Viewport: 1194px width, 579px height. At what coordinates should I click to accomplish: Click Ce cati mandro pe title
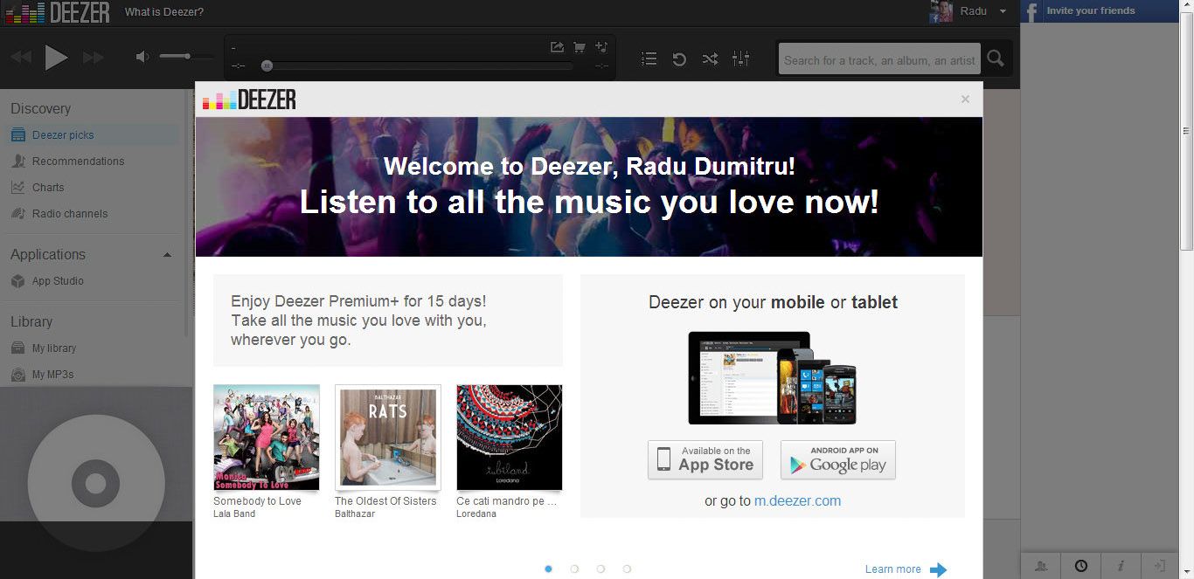click(506, 501)
